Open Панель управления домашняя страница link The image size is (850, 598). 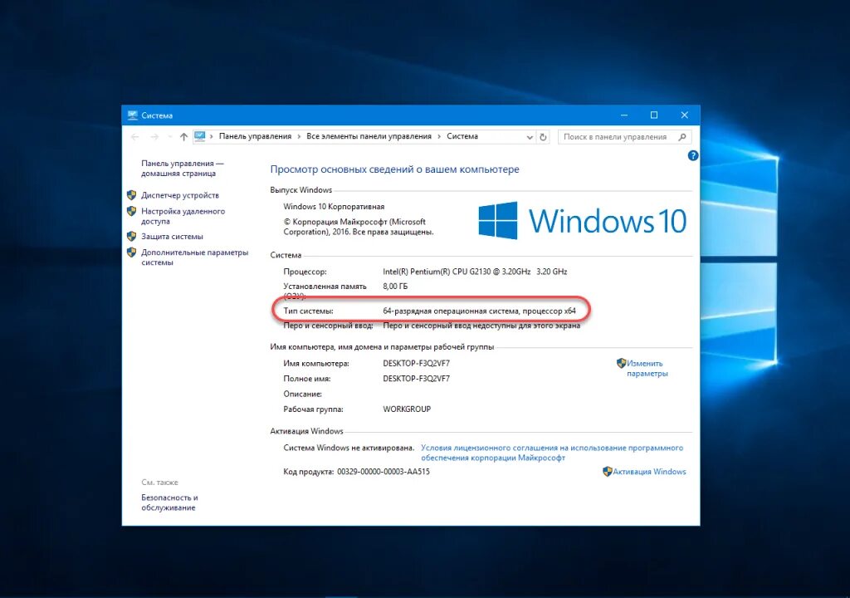[x=182, y=169]
